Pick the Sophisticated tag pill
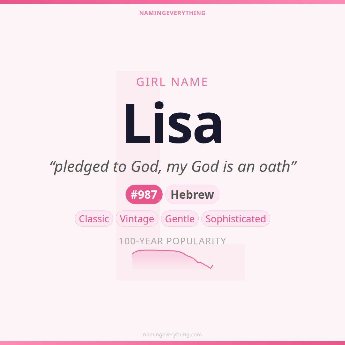Screen dimensions: 345x345 236,219
